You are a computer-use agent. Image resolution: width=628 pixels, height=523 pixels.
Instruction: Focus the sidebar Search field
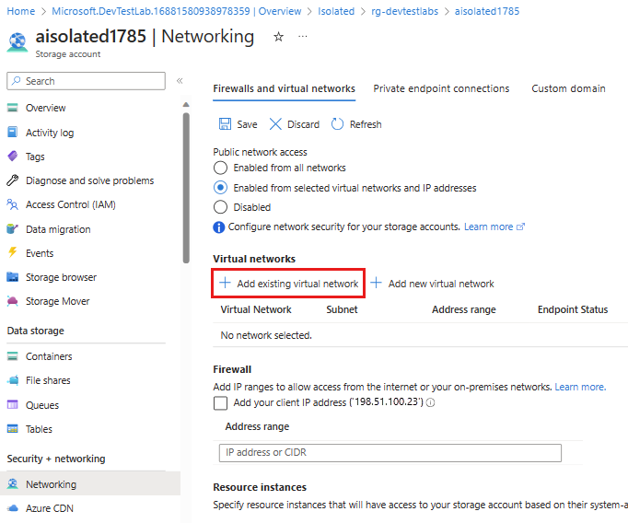[87, 81]
